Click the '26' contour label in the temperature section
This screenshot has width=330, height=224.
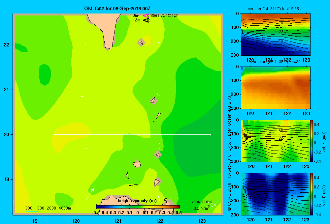tap(281, 23)
